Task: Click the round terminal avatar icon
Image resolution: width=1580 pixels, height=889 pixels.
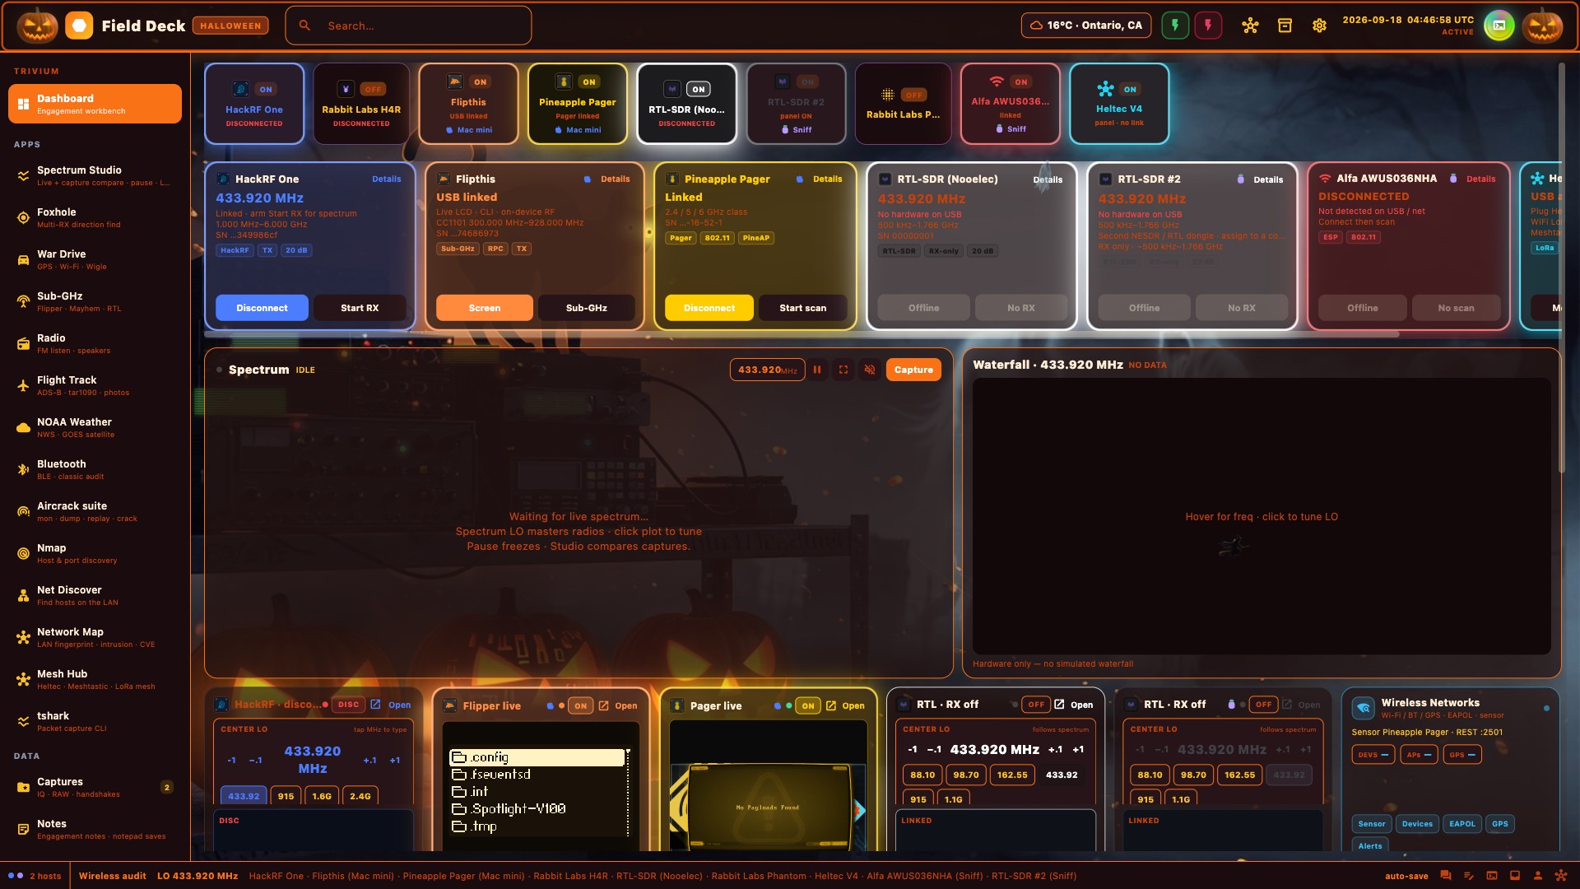Action: (1499, 26)
